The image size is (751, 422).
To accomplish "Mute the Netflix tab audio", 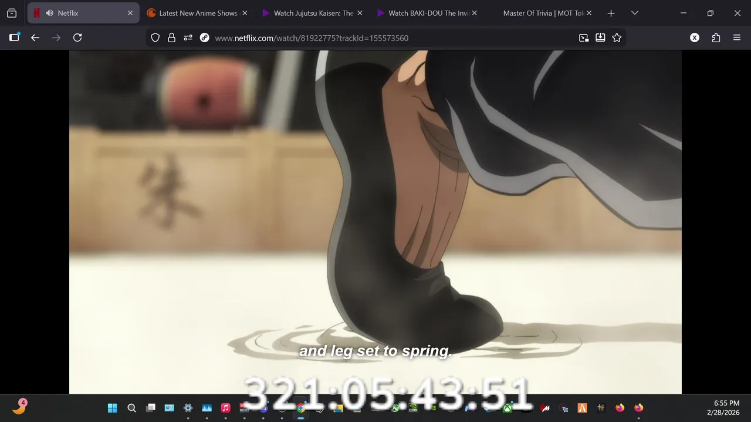I will (x=49, y=13).
